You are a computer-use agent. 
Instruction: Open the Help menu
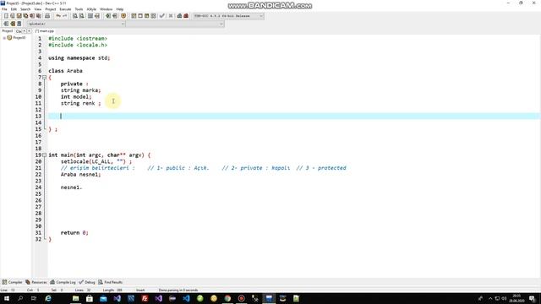point(120,9)
